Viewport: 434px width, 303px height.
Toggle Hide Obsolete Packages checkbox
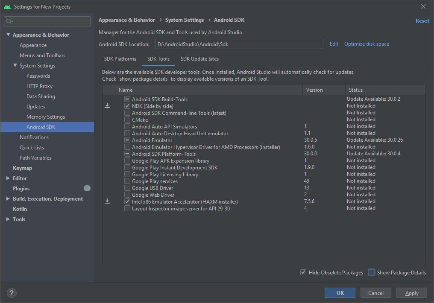[x=303, y=272]
